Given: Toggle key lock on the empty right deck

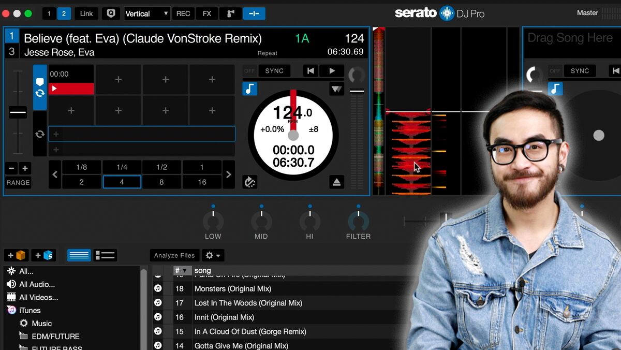Looking at the screenshot, I should pyautogui.click(x=555, y=89).
